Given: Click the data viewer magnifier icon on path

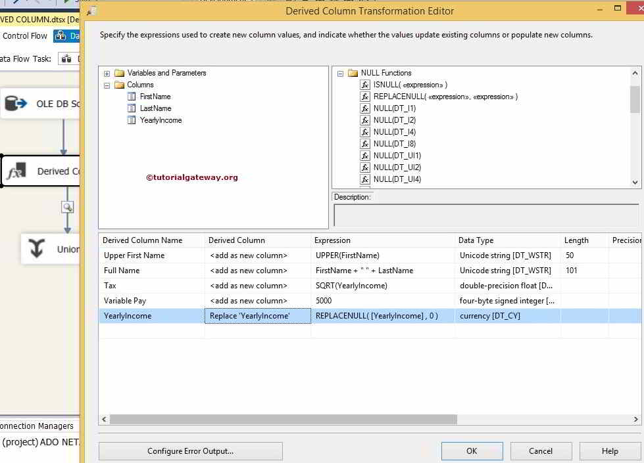Looking at the screenshot, I should (67, 207).
